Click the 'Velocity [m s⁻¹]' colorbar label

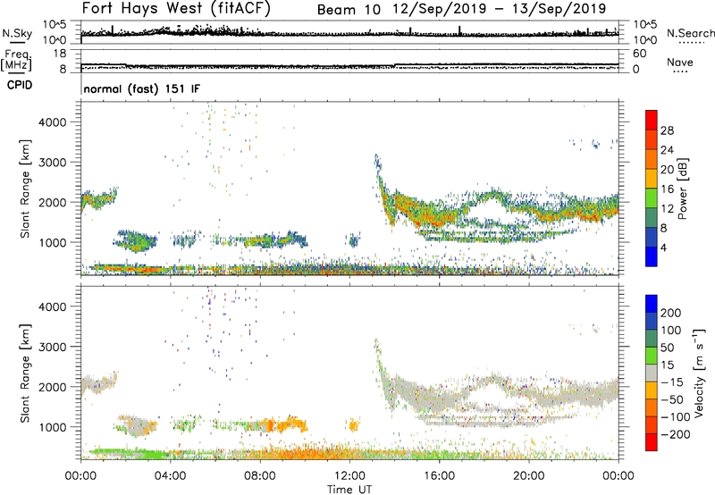coord(699,373)
